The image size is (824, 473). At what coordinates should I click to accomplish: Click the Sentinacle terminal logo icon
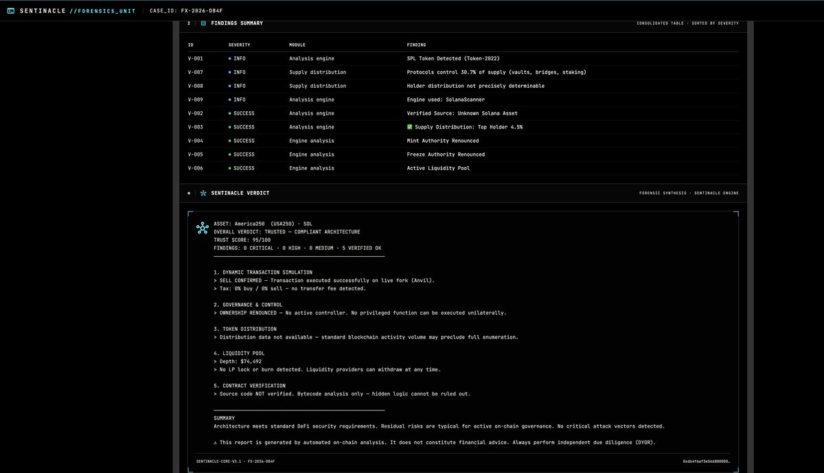(x=10, y=11)
